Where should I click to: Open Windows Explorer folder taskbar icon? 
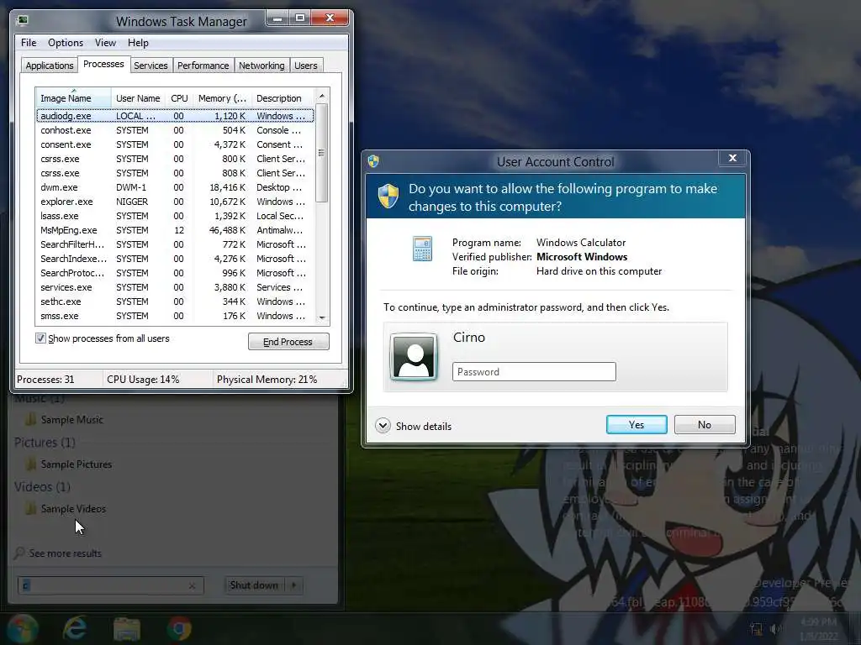[126, 629]
